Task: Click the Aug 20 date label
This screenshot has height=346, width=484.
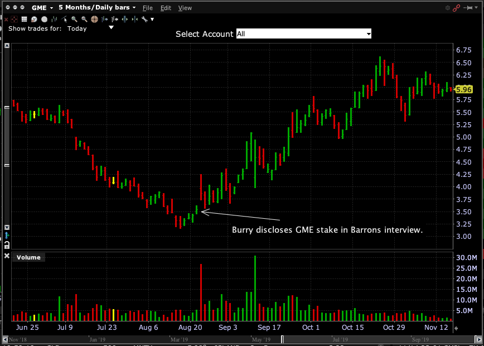Action: click(191, 327)
